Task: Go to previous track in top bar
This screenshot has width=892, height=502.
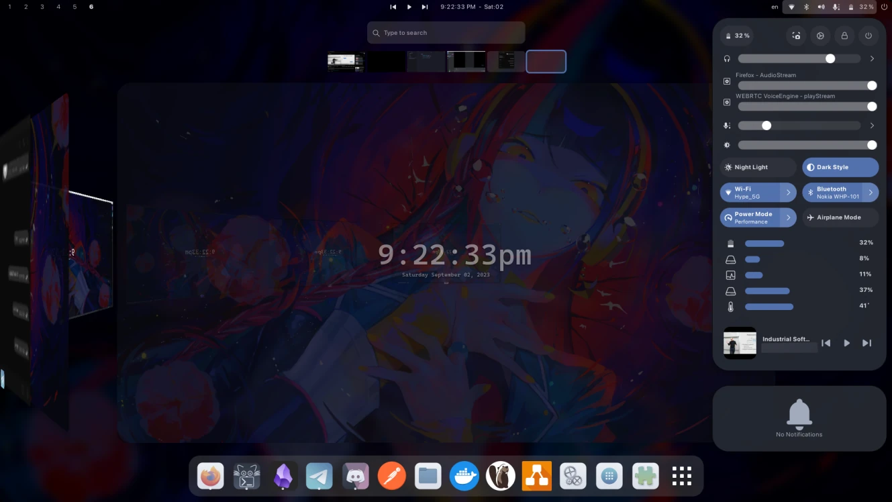Action: coord(393,7)
